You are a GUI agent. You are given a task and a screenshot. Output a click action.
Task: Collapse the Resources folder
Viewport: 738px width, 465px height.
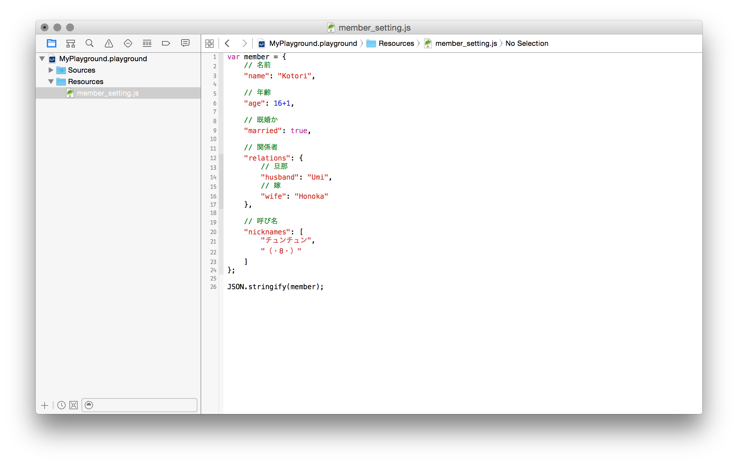pyautogui.click(x=51, y=81)
